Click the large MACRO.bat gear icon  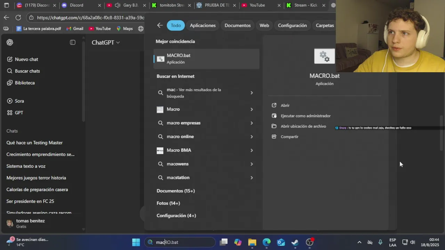pos(324,56)
